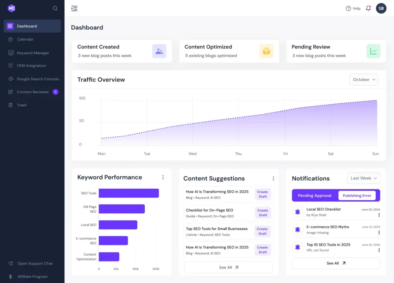Collapse the sidebar using the panel toggle
This screenshot has width=394, height=283.
[x=74, y=8]
